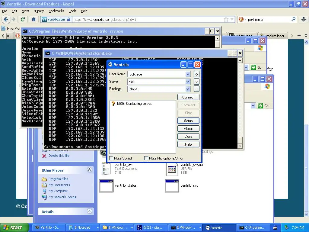Screen dimensions: 309x232
Task: Select the ventrilo_srv text document icon
Action: 106,169
